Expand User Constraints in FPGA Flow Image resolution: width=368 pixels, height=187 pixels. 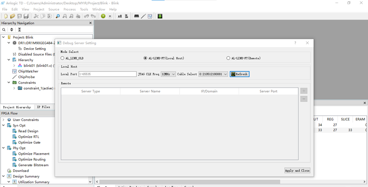tap(3, 120)
